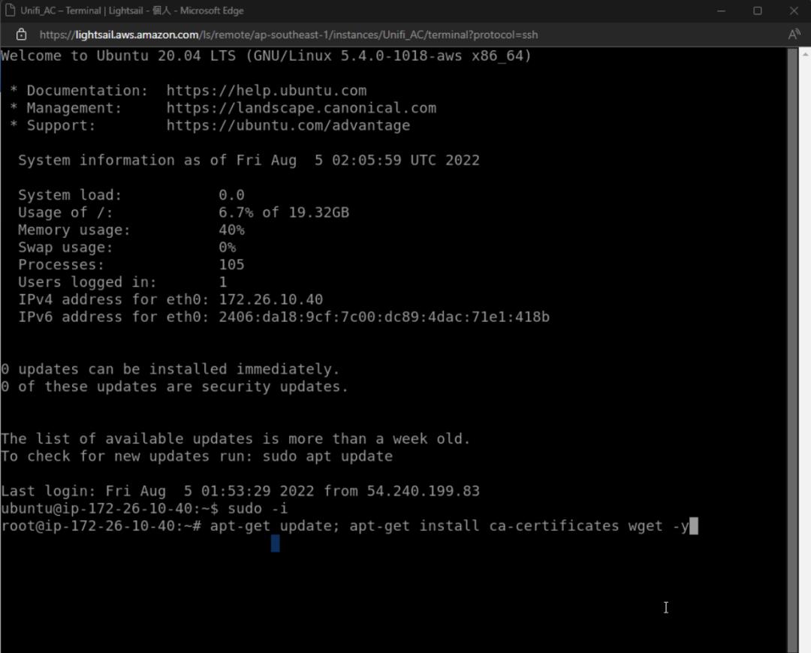Click the https://ubuntu.com/advantage support URL
The height and width of the screenshot is (653, 811).
point(288,125)
